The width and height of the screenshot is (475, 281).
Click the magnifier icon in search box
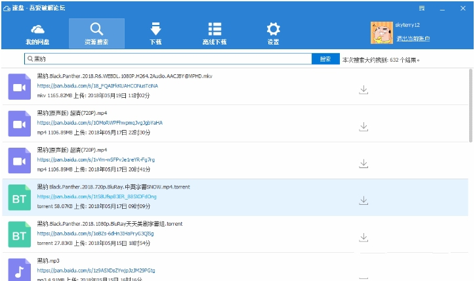pyautogui.click(x=30, y=58)
